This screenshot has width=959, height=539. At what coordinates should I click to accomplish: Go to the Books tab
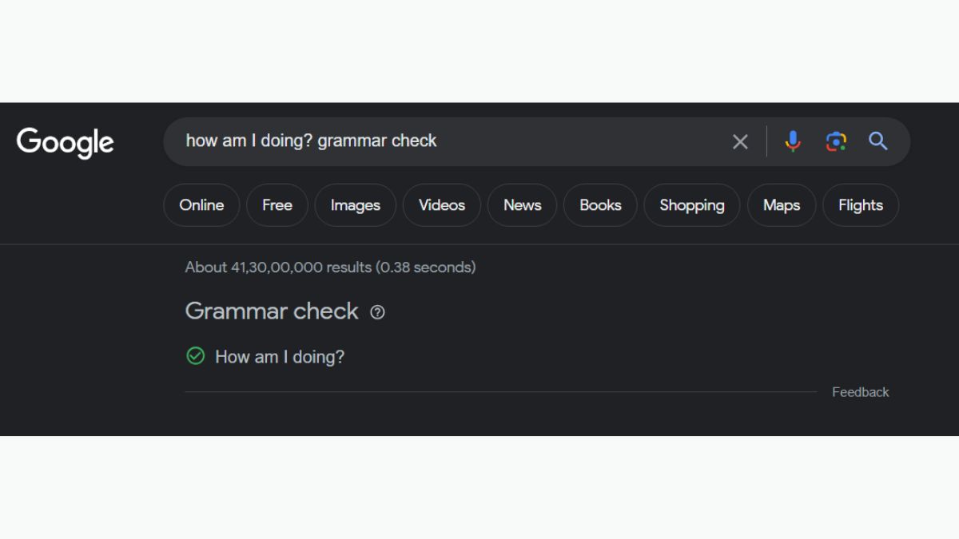600,205
